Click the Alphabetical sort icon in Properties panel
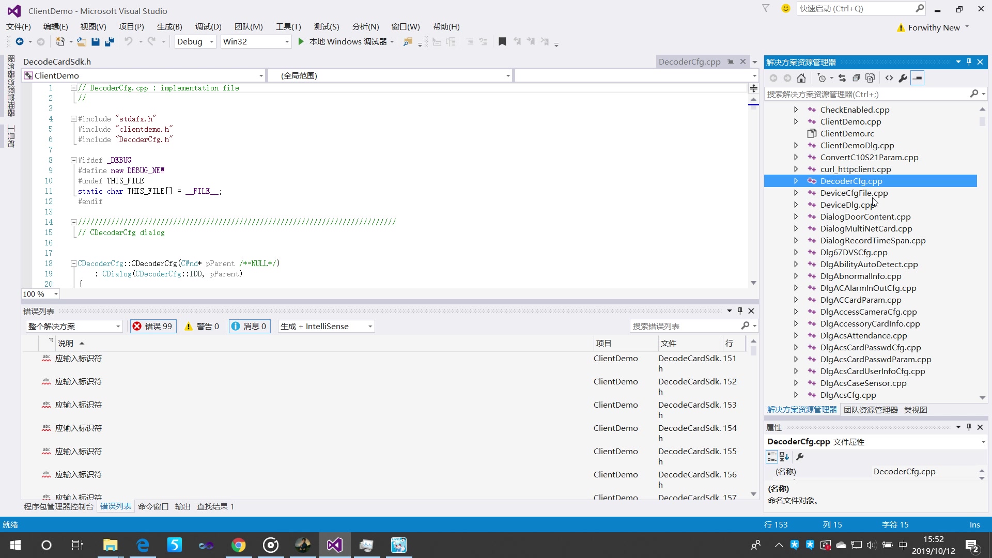This screenshot has width=992, height=558. 784,457
